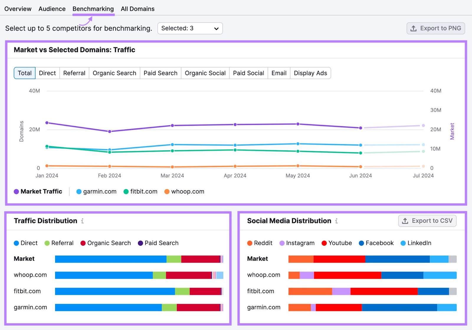Select the Benchmarking tab
This screenshot has width=472, height=330.
pyautogui.click(x=93, y=9)
